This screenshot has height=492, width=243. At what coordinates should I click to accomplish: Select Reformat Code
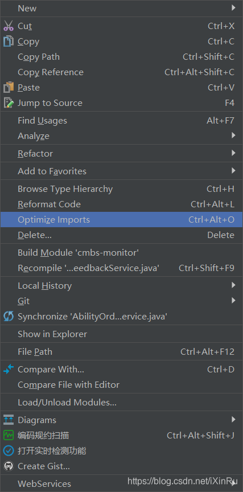121,204
